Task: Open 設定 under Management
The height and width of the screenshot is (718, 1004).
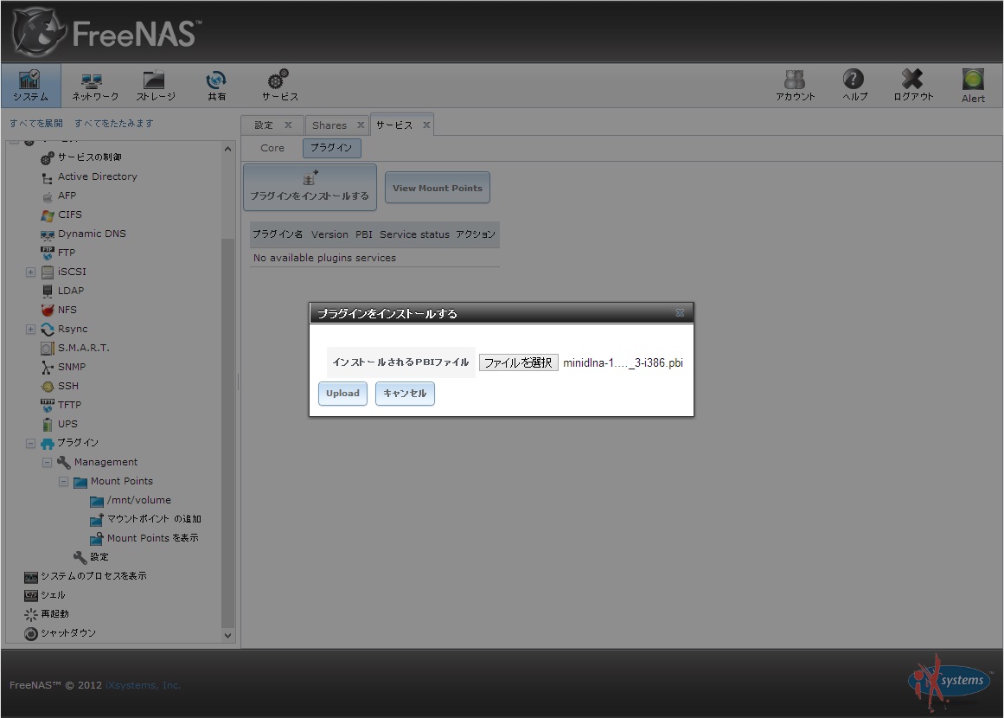Action: pos(99,556)
